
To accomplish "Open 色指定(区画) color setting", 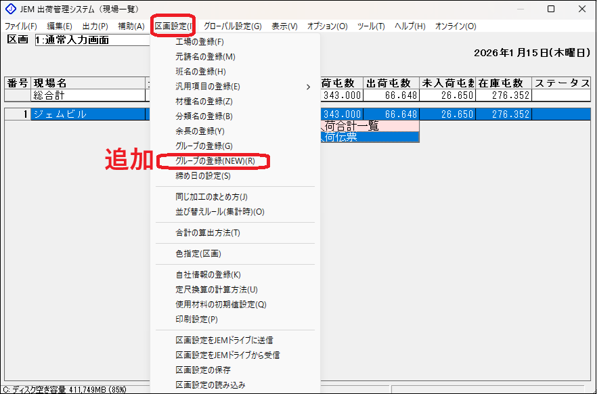I will [198, 254].
